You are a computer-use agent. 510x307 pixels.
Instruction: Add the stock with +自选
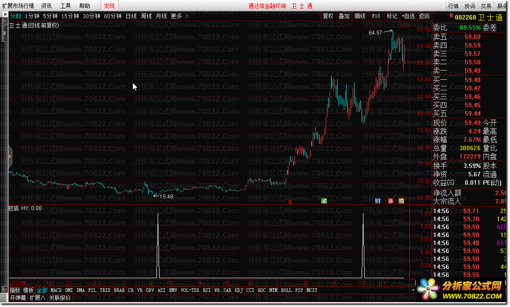[408, 16]
